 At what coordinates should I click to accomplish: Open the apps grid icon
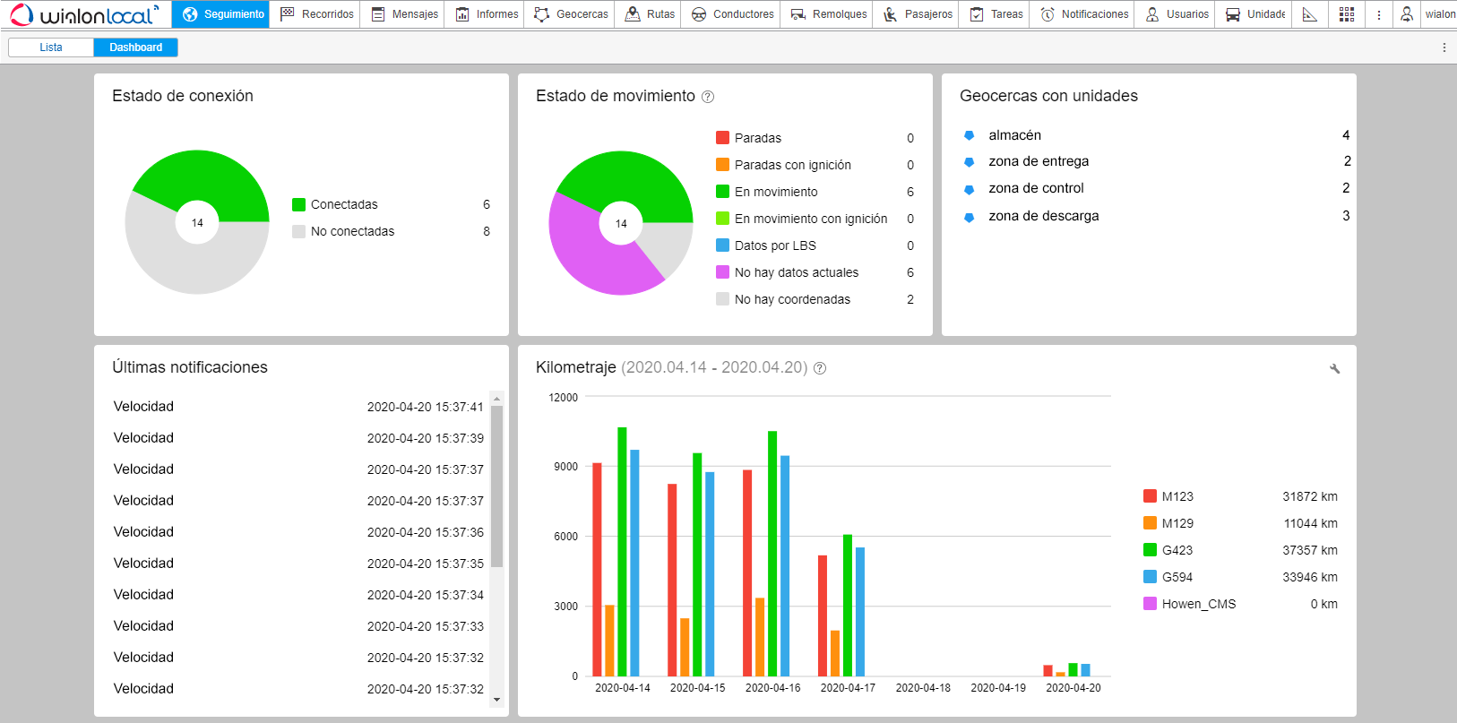tap(1346, 14)
